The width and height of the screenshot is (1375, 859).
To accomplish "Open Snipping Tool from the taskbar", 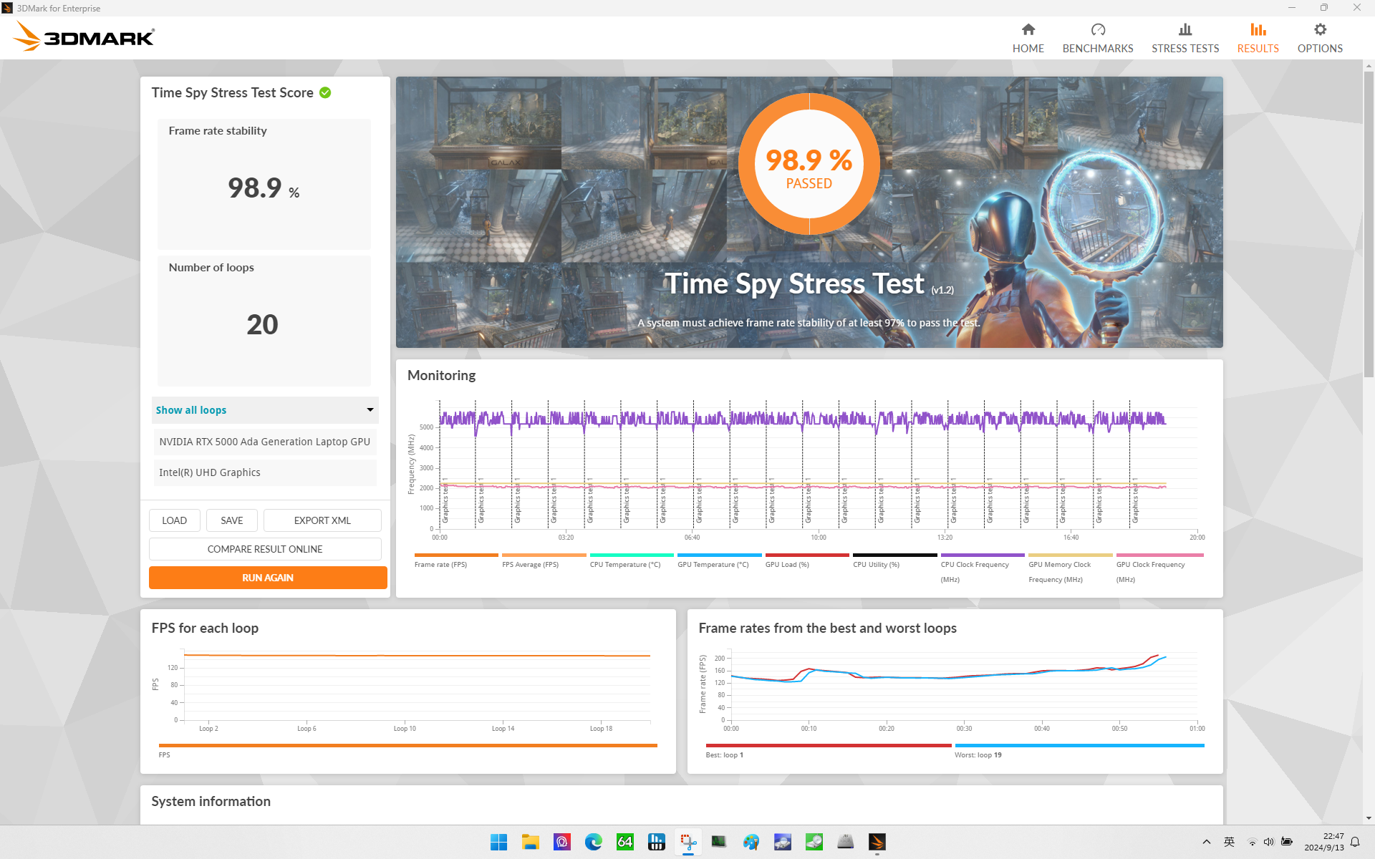I will tap(687, 842).
